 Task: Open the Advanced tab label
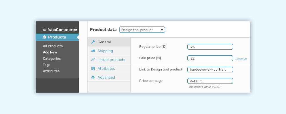[106, 78]
